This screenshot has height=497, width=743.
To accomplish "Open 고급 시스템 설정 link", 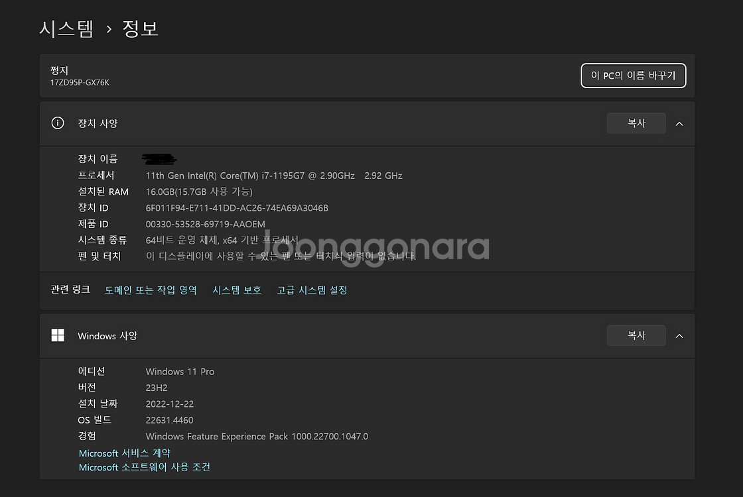I will 312,290.
